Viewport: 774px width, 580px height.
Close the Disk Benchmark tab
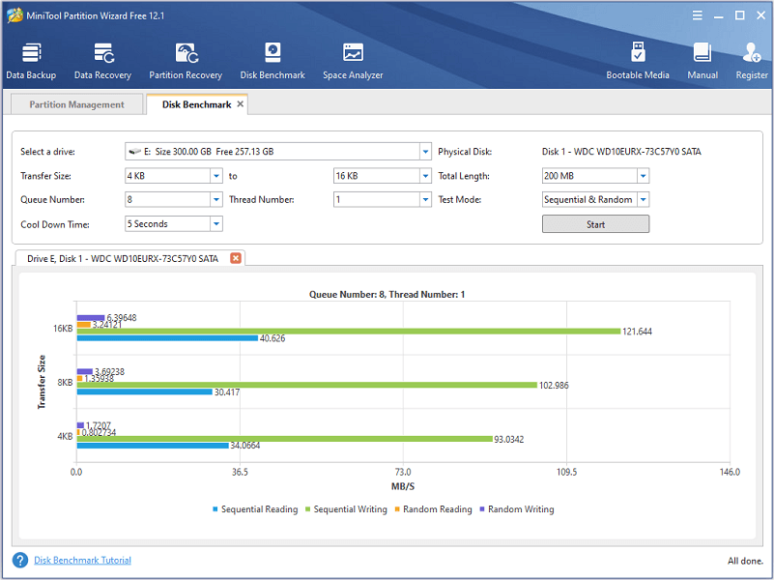[x=240, y=104]
